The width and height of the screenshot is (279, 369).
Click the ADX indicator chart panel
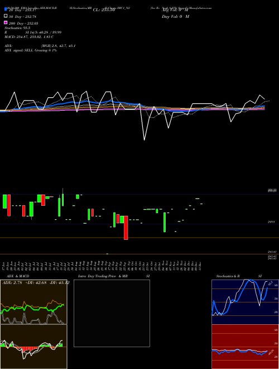pos(33,302)
